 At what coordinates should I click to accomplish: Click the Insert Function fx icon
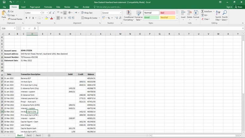(x=35, y=28)
